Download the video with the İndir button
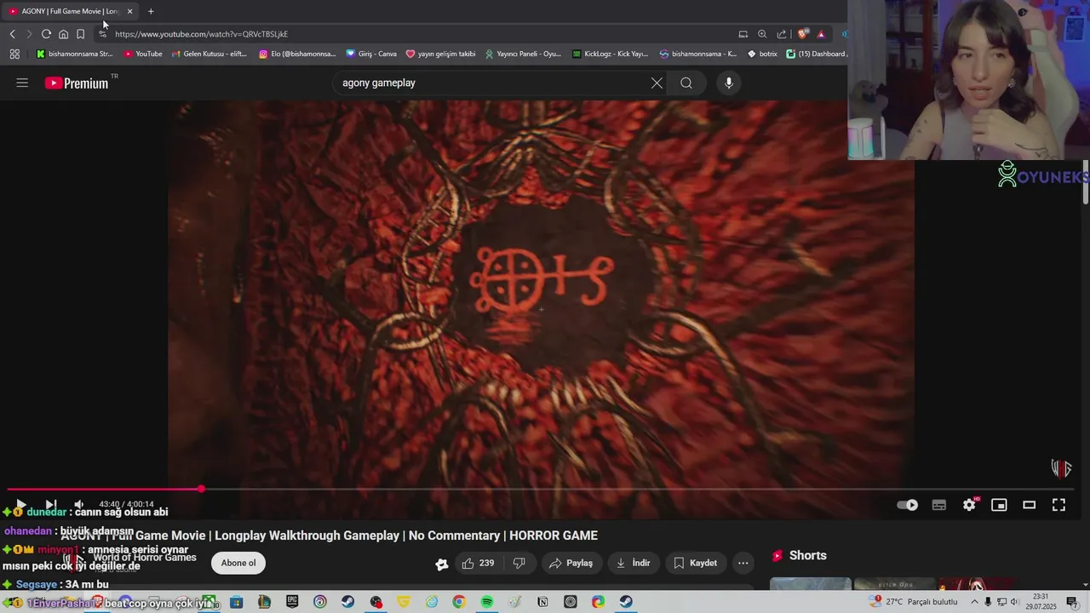The width and height of the screenshot is (1090, 613). pos(633,563)
